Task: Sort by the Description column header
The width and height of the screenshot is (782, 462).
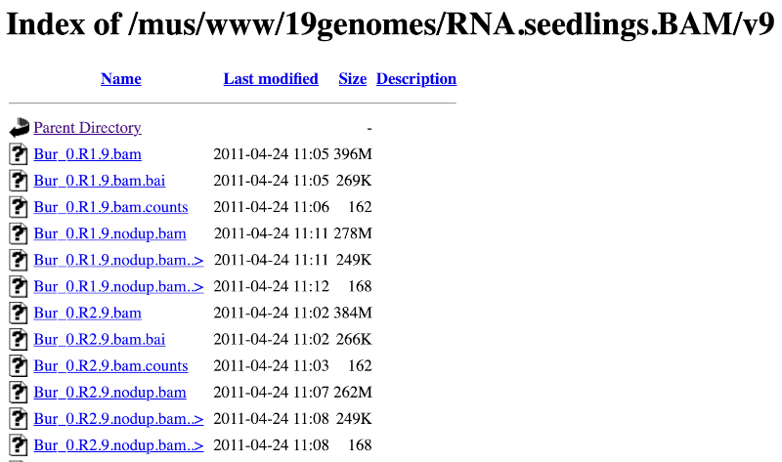Action: click(416, 79)
